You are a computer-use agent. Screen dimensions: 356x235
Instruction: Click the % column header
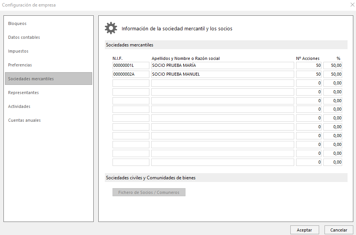coord(338,58)
